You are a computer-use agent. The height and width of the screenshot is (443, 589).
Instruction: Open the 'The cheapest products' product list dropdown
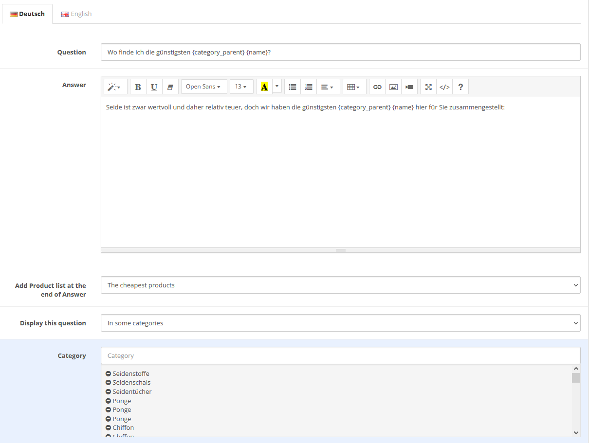click(340, 285)
